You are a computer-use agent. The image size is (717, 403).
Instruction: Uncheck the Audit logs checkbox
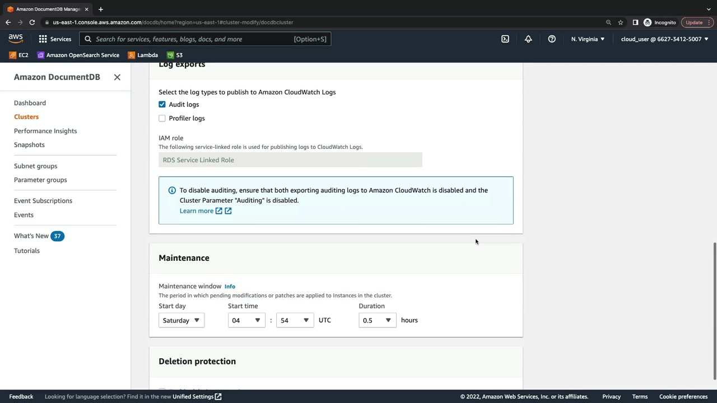(162, 105)
